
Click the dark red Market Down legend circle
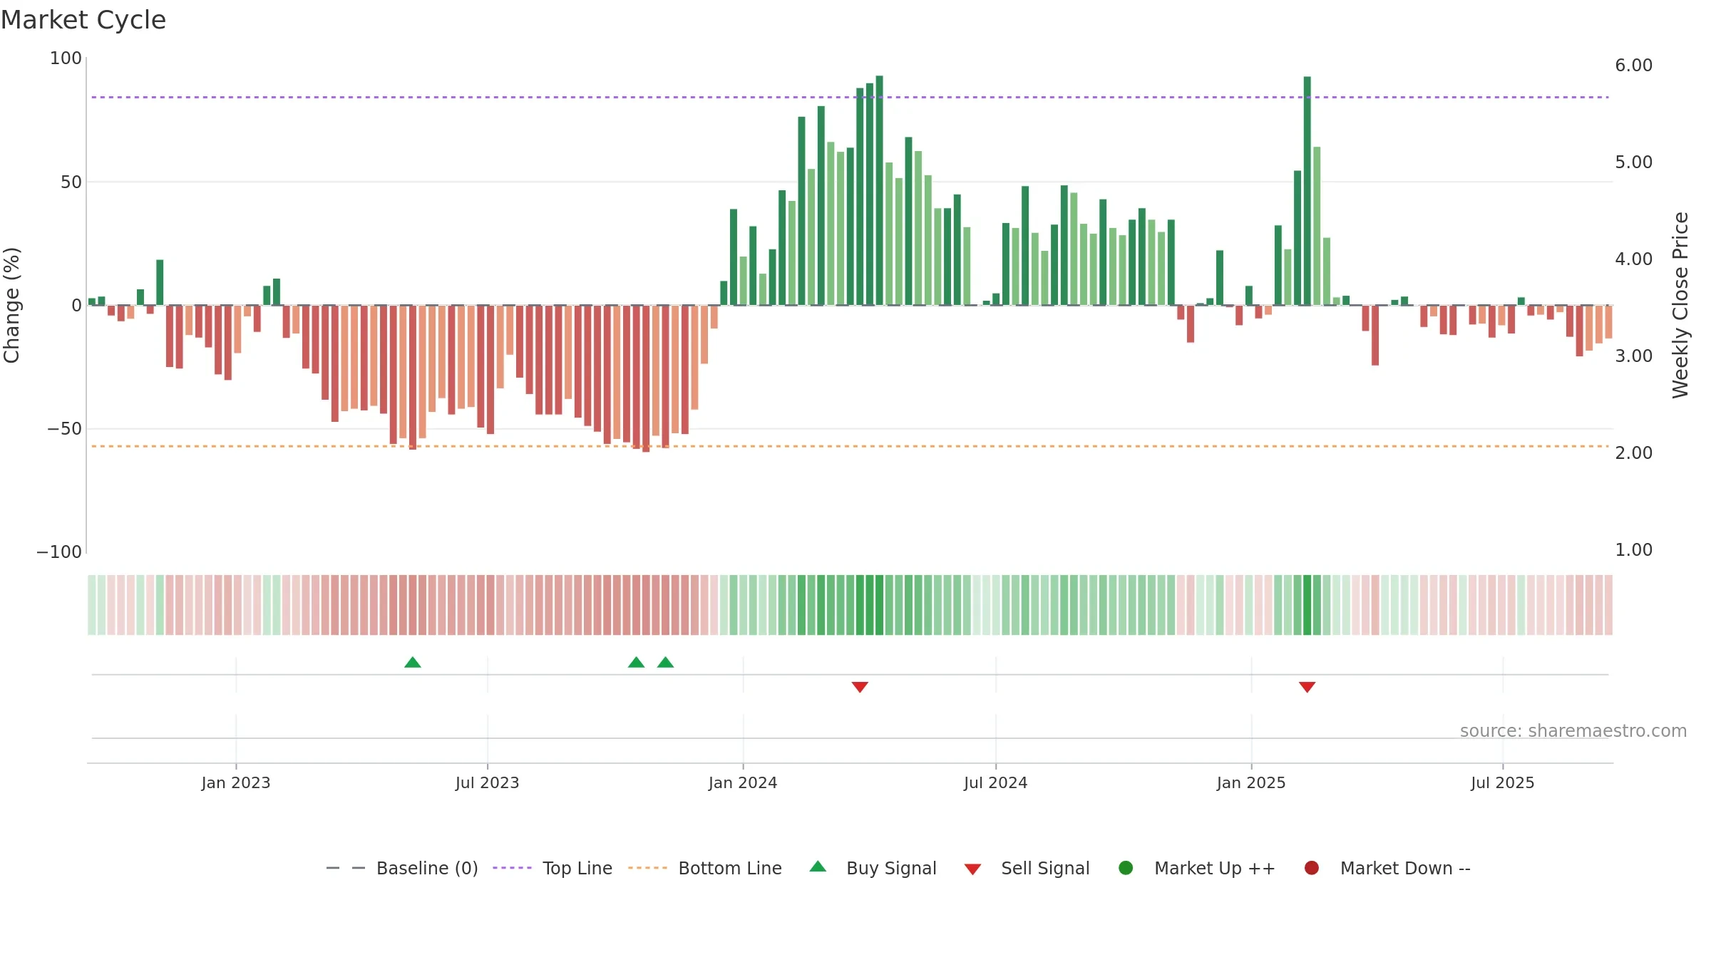click(1311, 868)
